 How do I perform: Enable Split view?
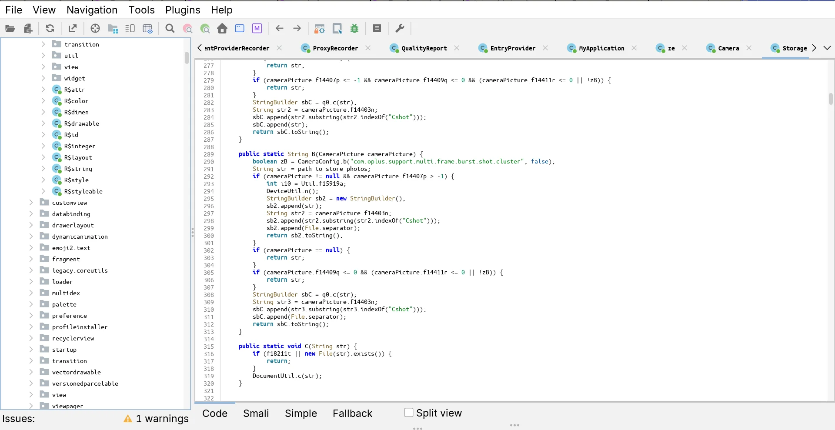408,412
